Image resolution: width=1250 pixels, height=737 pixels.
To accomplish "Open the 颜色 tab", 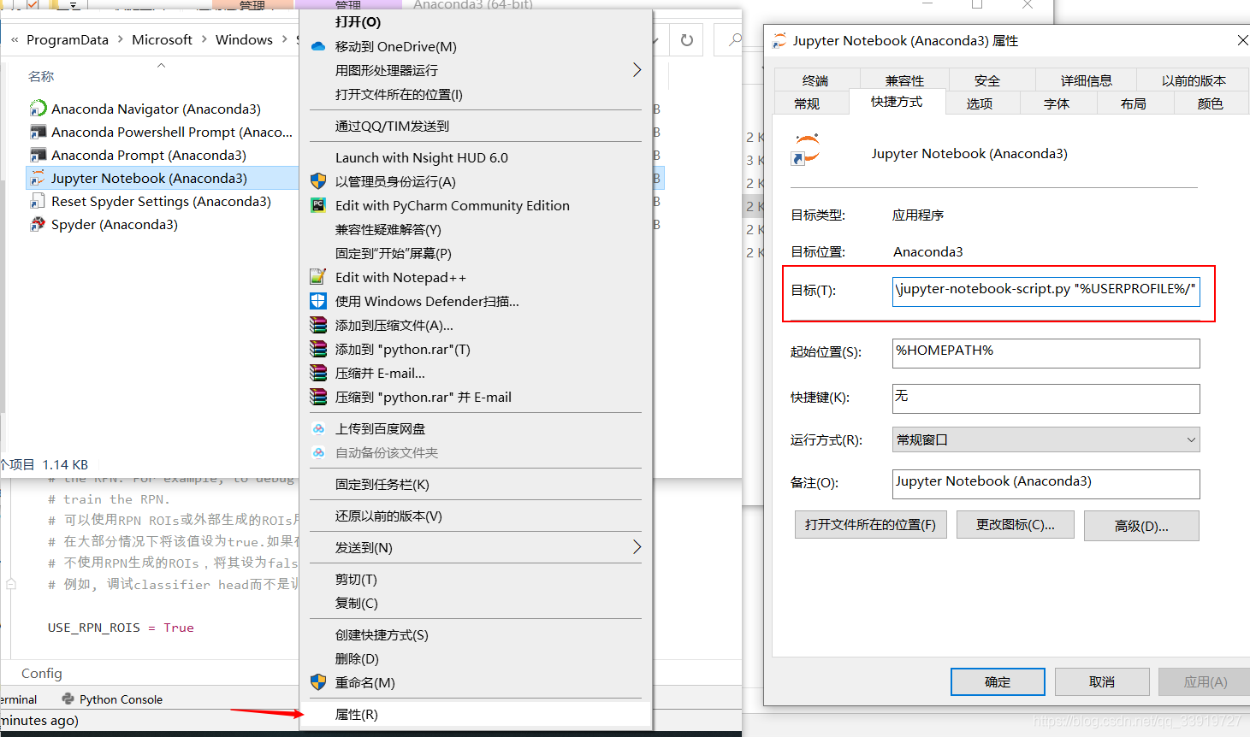I will pyautogui.click(x=1211, y=103).
